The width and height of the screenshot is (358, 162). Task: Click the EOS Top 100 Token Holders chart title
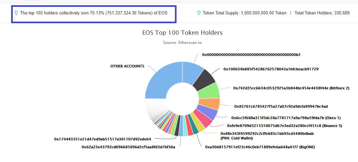182,33
